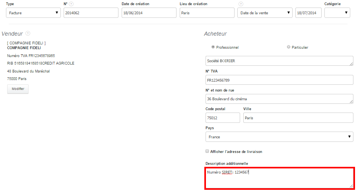357x191 pixels.
Task: Open help icon next to N° label
Action: [x=71, y=4]
